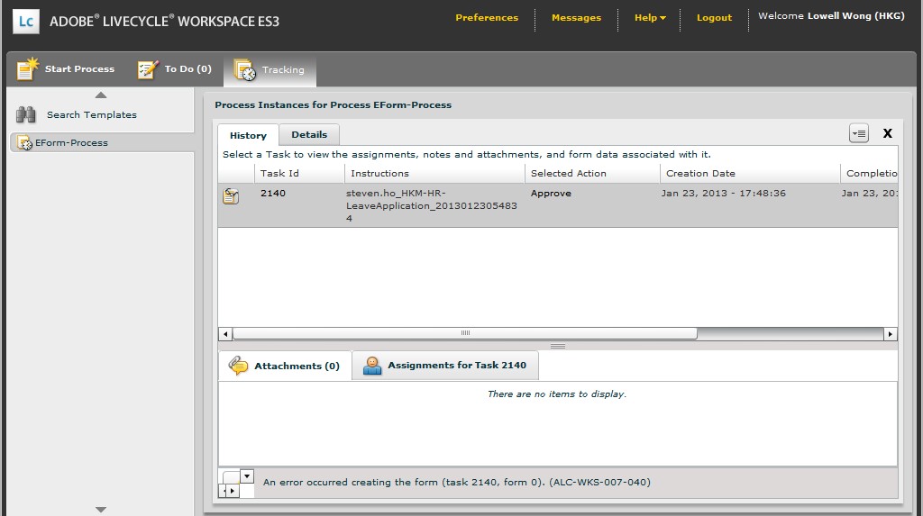Screen dimensions: 923x516
Task: Click the error message ALC-WKS-007-040 text
Action: tap(457, 482)
